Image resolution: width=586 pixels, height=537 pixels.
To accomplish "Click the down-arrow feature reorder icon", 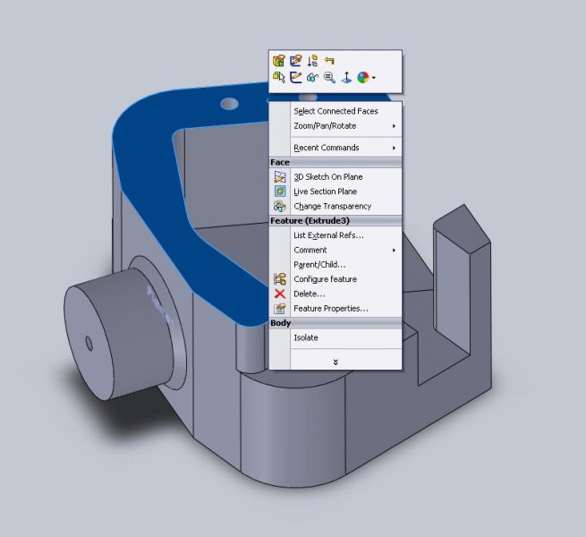I will [x=312, y=61].
